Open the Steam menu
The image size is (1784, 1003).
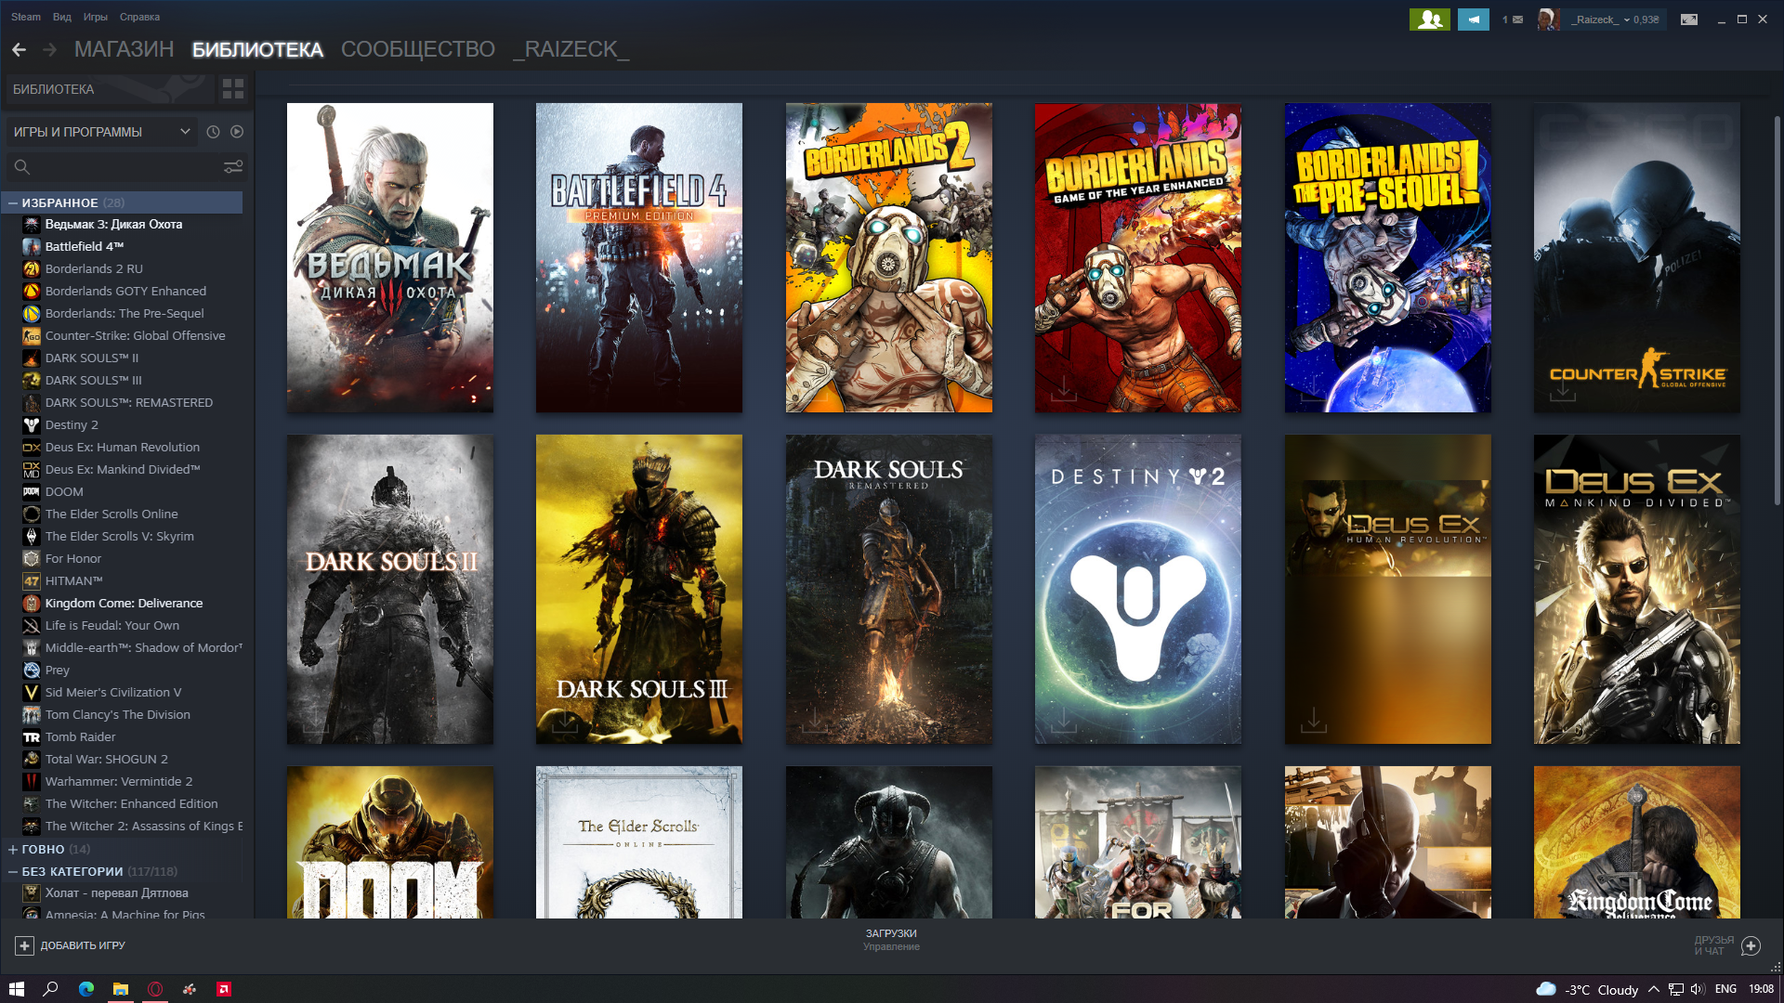click(x=26, y=17)
